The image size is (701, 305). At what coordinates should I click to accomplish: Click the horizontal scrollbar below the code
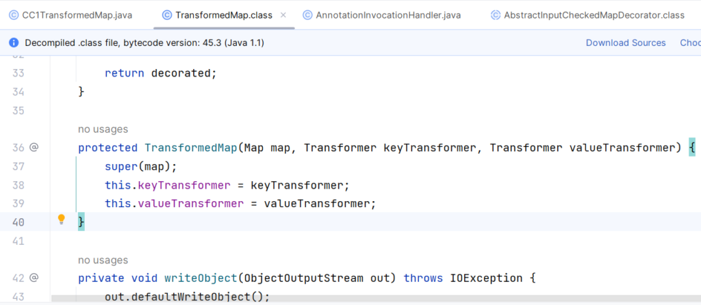pyautogui.click(x=342, y=299)
